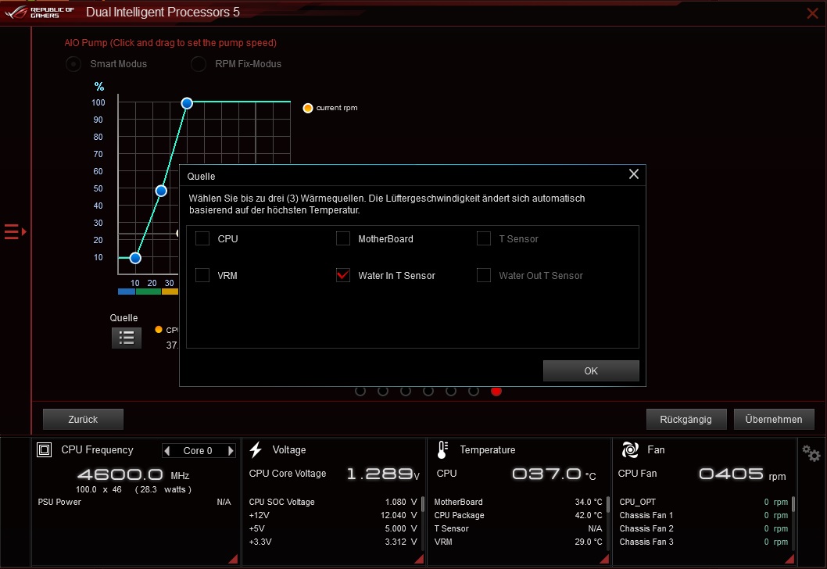Click the yellow temperature zone swatch
827x569 pixels.
pyautogui.click(x=170, y=291)
